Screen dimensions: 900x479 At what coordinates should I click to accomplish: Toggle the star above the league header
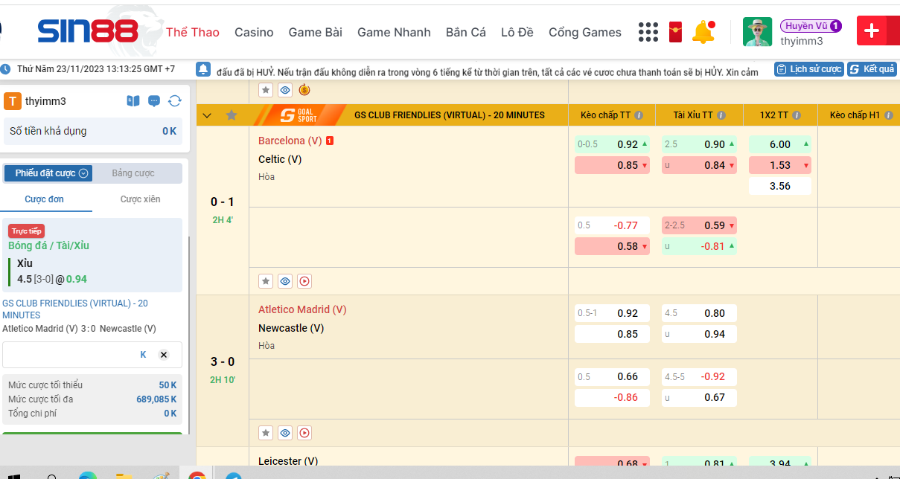click(x=266, y=90)
